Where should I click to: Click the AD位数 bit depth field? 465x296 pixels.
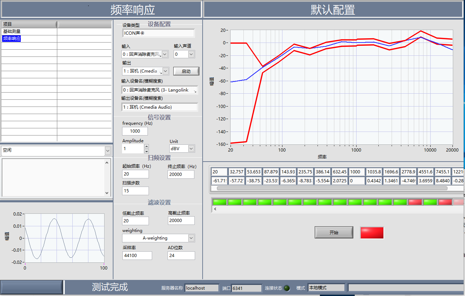pos(181,255)
